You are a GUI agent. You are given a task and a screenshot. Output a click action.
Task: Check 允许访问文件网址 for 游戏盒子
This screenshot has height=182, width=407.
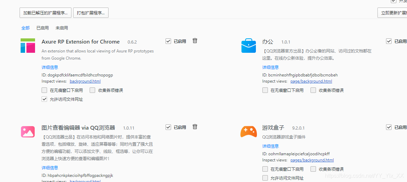pyautogui.click(x=265, y=178)
